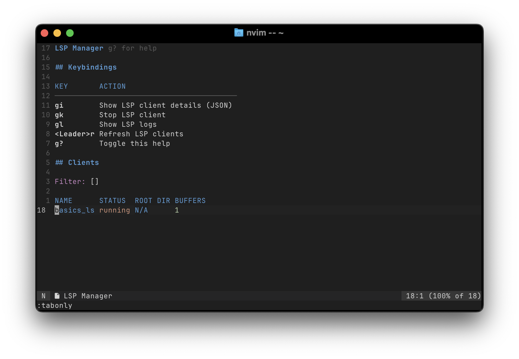519x359 pixels.
Task: Click the 'Filter:' label
Action: click(70, 181)
